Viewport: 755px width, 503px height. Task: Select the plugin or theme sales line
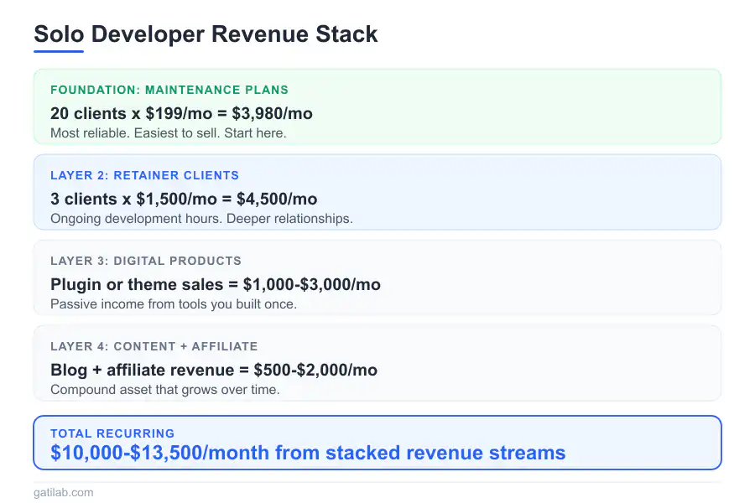tap(216, 284)
